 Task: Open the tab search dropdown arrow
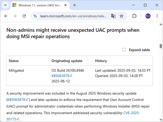click(x=5, y=5)
